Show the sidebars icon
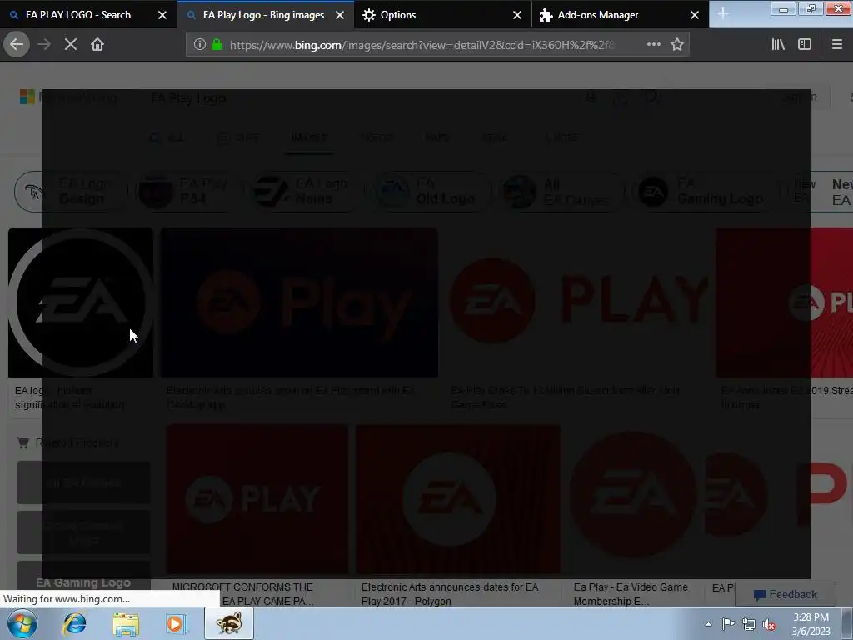The image size is (853, 640). [805, 45]
